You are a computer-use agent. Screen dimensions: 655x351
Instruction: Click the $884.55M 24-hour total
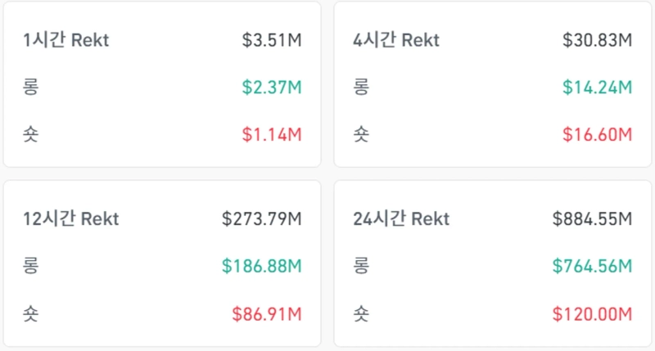(x=592, y=219)
